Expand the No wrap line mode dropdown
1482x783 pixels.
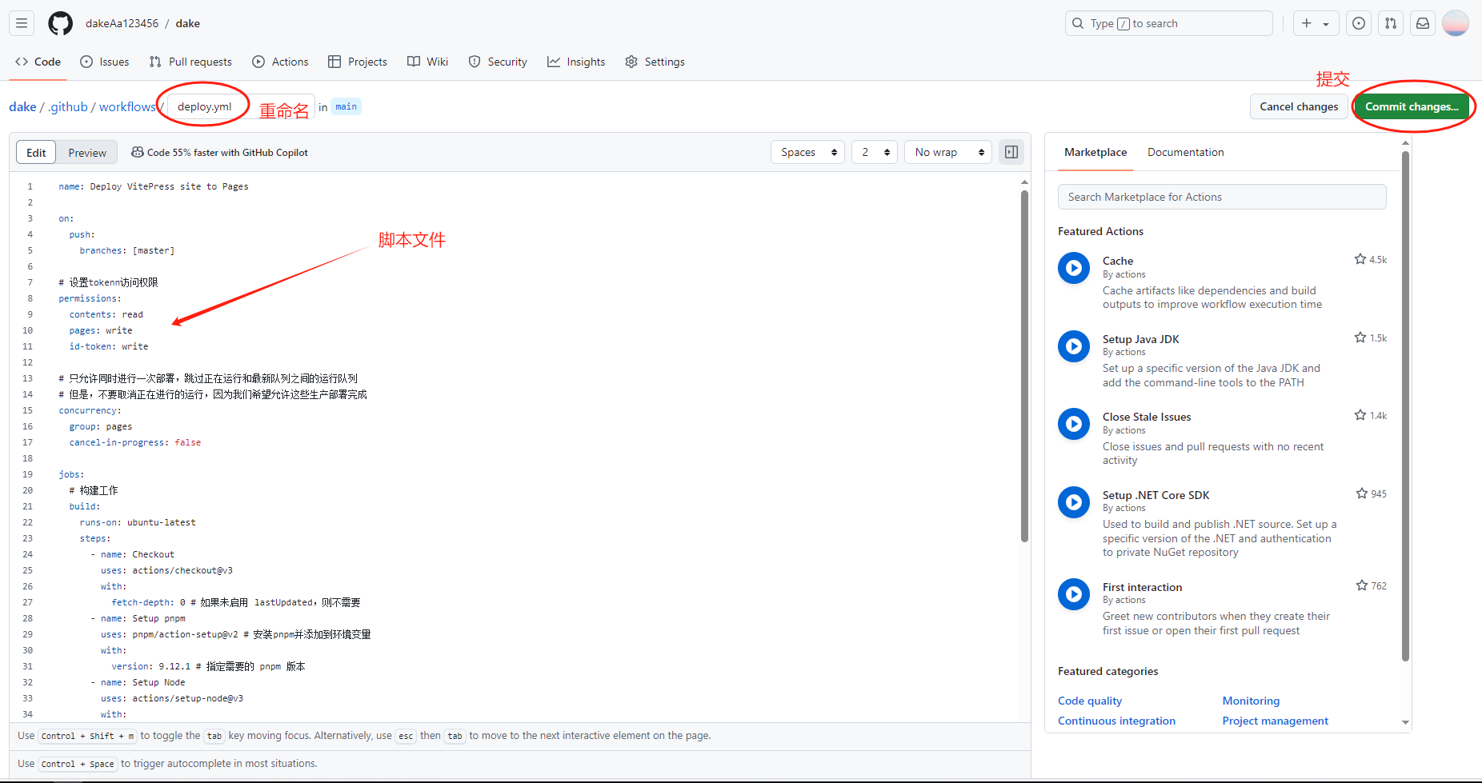click(947, 152)
